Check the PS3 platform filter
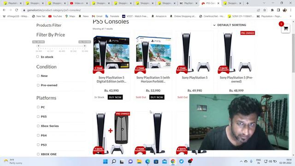295x166 pixels. [38, 144]
